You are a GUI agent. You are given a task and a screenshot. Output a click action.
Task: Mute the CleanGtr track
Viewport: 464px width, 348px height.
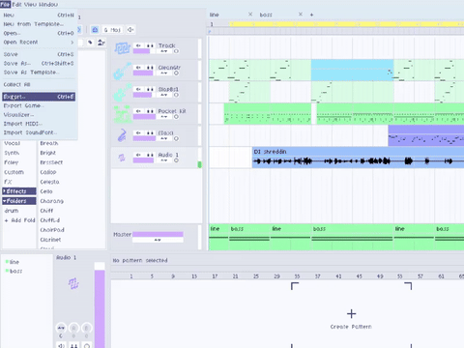click(x=138, y=68)
